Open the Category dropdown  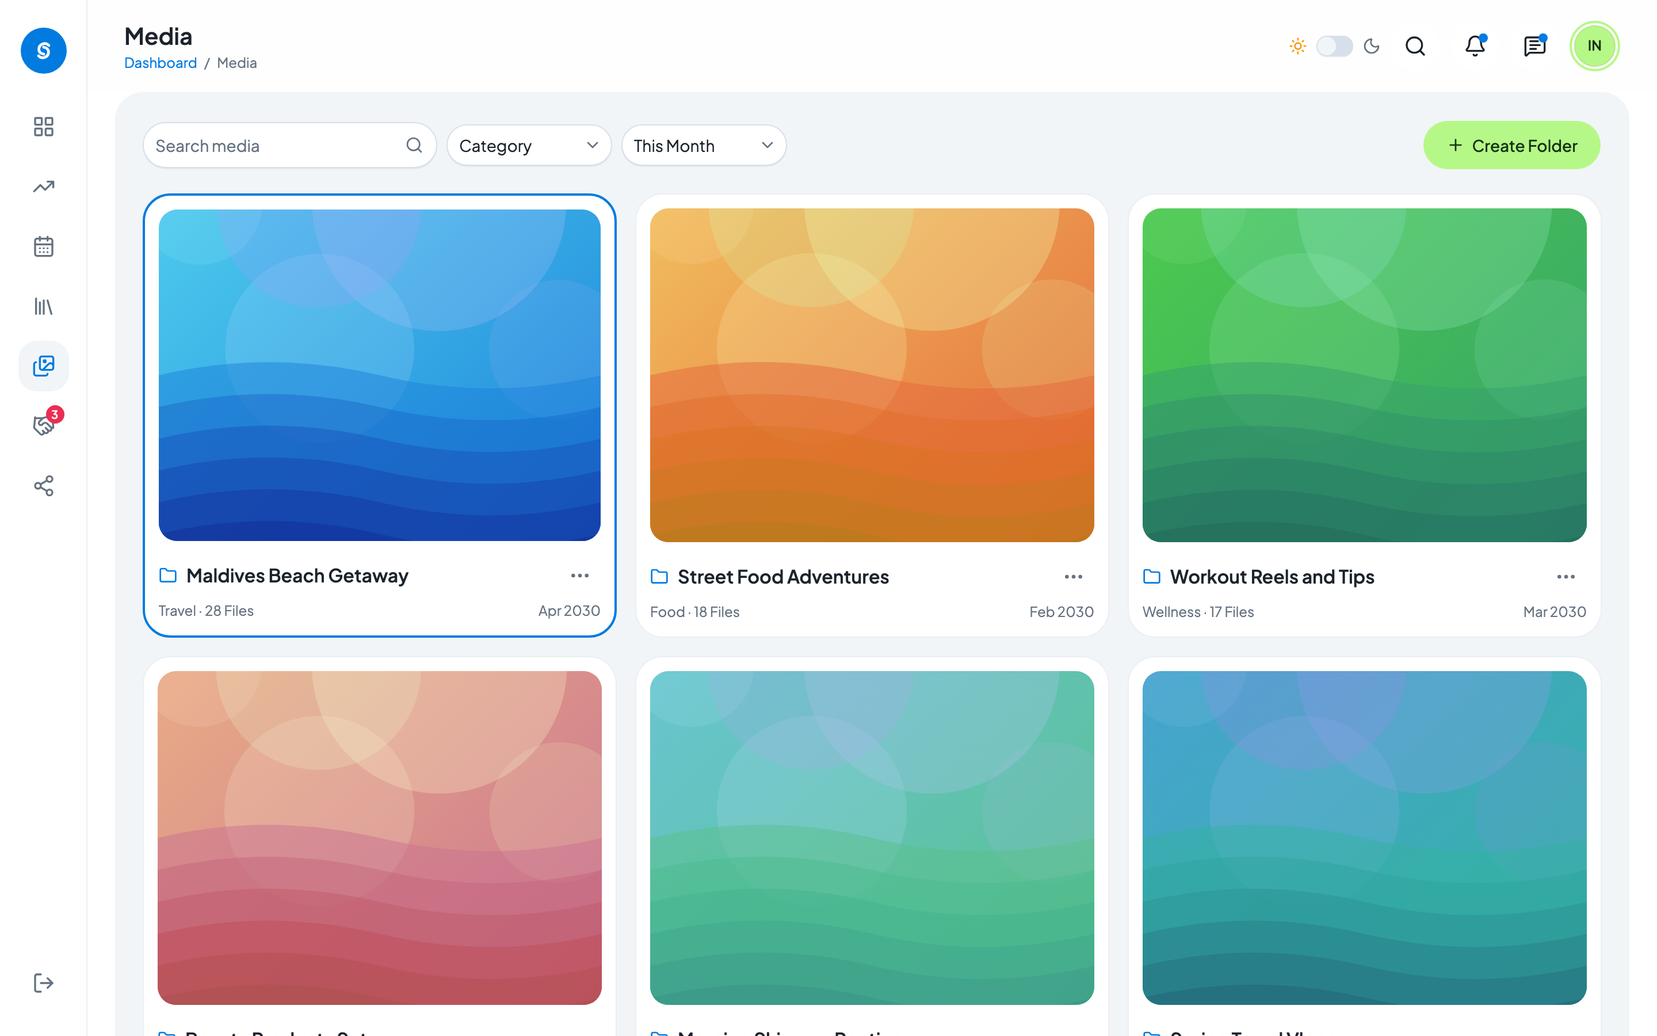pos(529,145)
